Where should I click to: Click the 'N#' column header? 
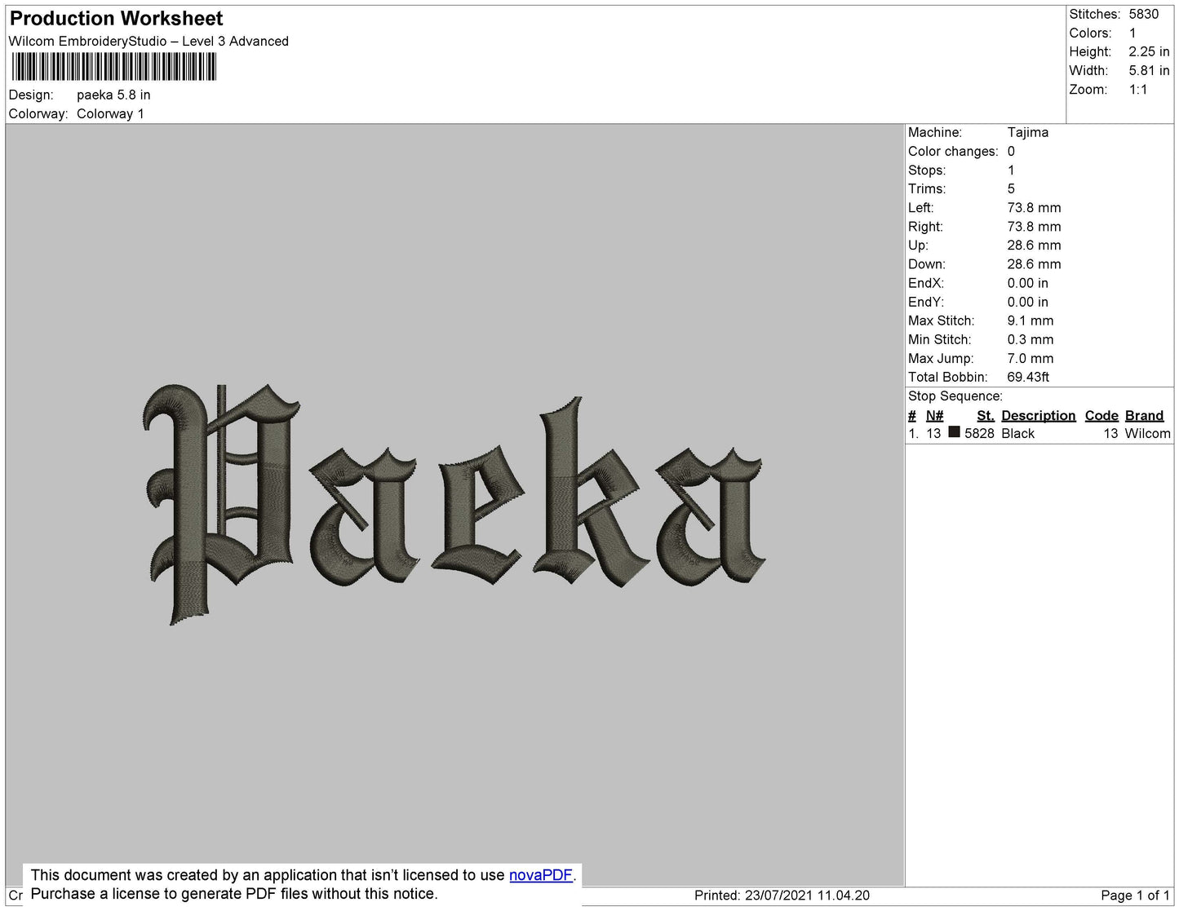934,416
